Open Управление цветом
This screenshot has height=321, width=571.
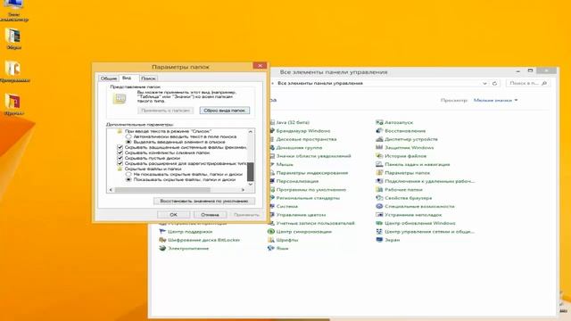coord(297,215)
